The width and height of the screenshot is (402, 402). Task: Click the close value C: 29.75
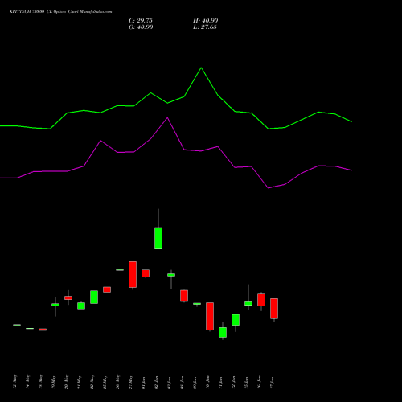tap(141, 21)
